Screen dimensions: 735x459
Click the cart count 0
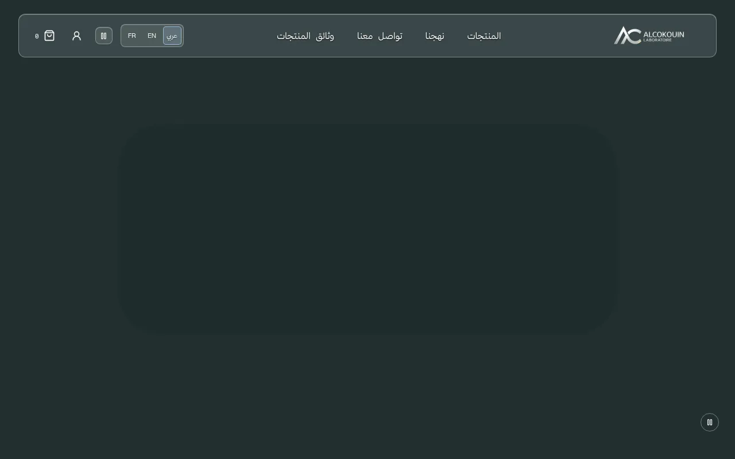tap(37, 36)
